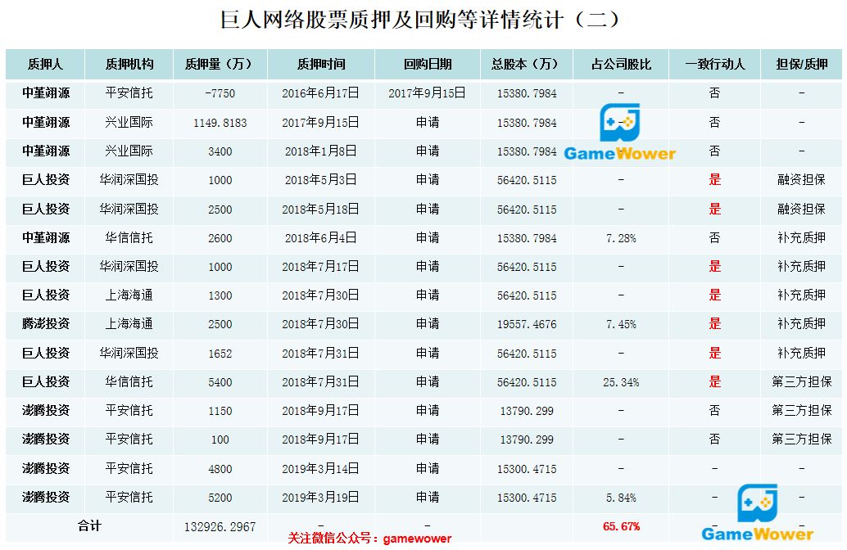Click the 质押量(万) column header
This screenshot has height=550, width=847.
220,64
